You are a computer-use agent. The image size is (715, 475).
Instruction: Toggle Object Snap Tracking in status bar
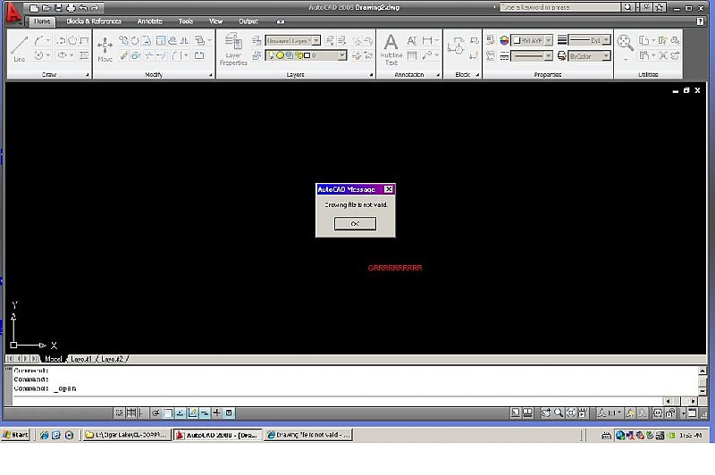pyautogui.click(x=181, y=413)
